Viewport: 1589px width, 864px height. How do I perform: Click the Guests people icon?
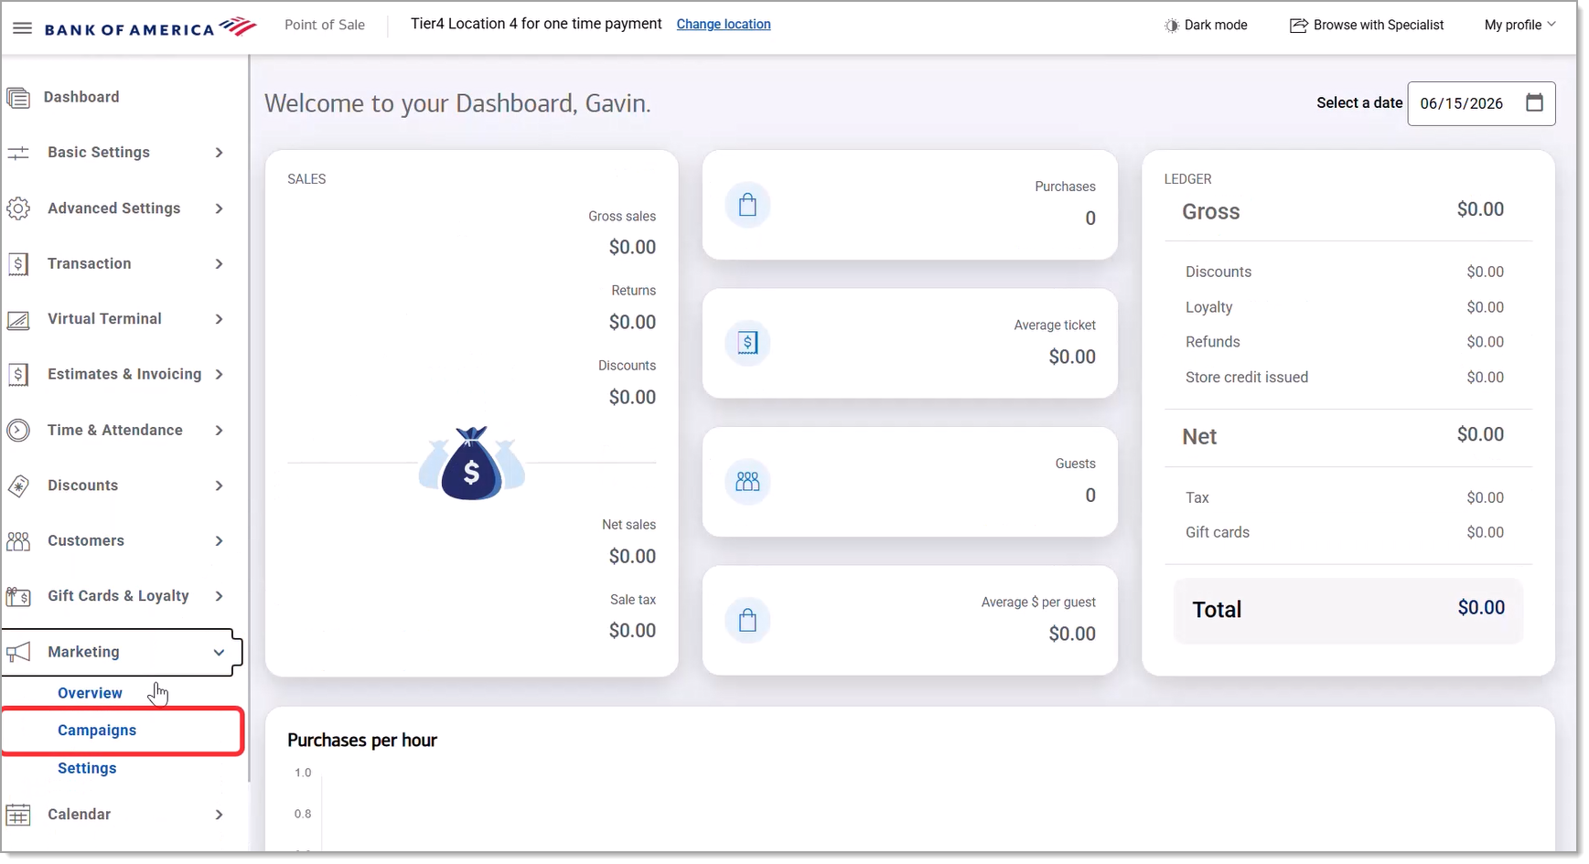[x=747, y=482]
